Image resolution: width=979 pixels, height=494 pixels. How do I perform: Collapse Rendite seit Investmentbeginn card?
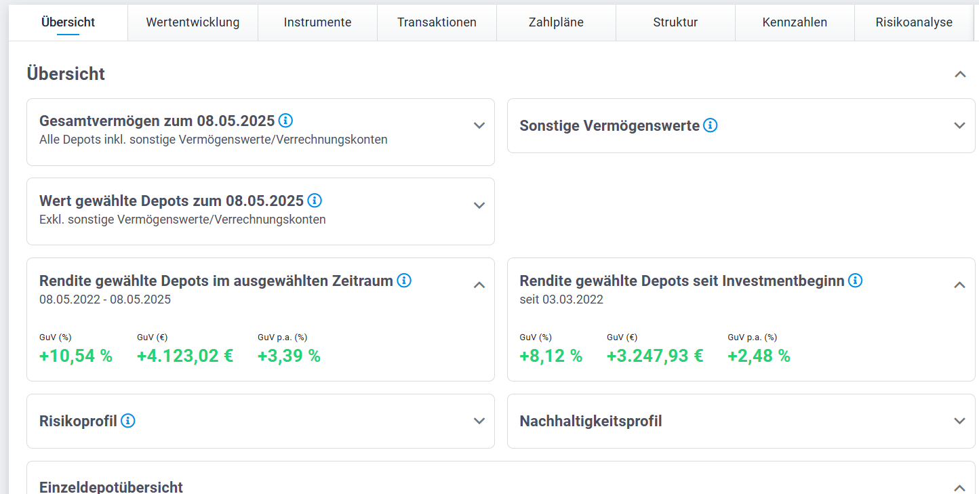click(959, 285)
